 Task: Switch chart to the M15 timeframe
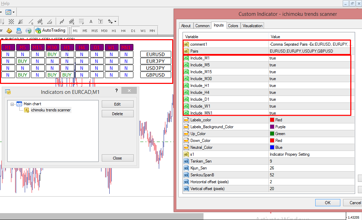(95, 31)
